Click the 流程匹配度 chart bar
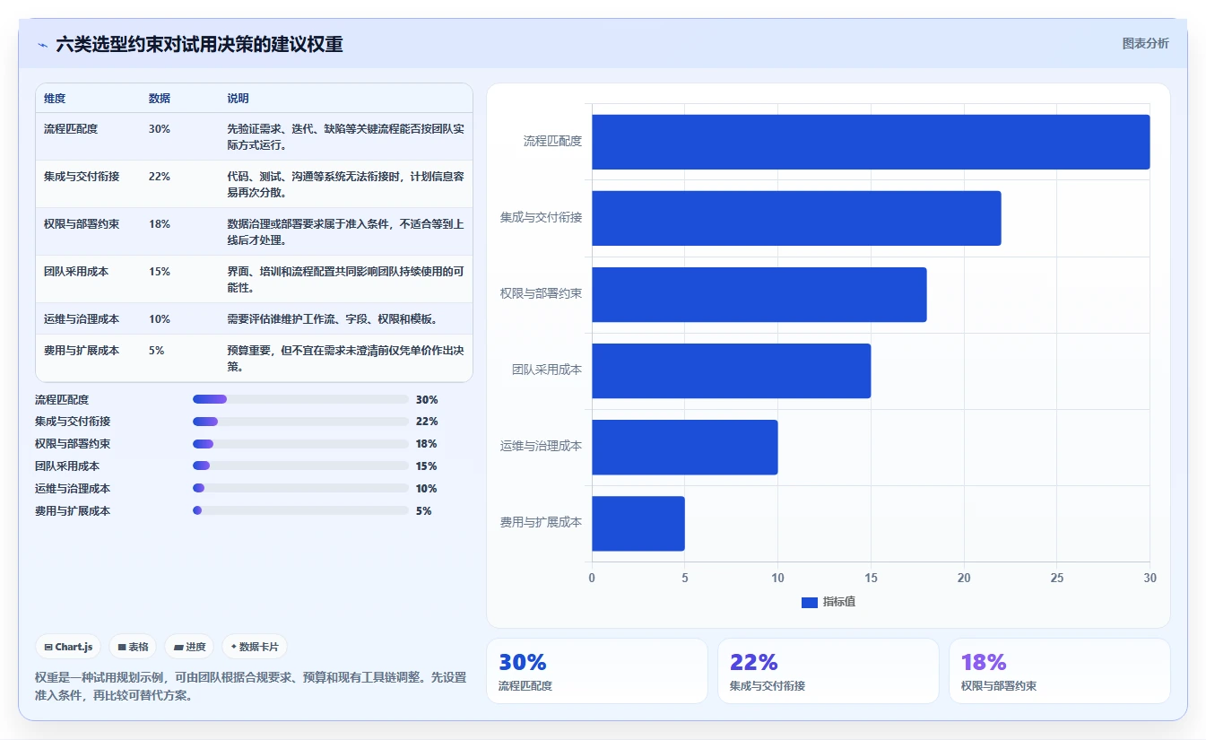Image resolution: width=1206 pixels, height=740 pixels. (871, 142)
